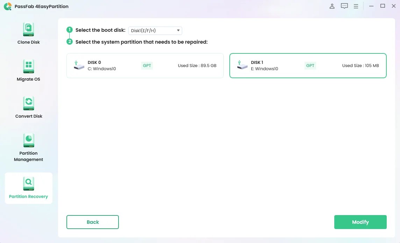Select the Partition Recovery icon
Image resolution: width=400 pixels, height=243 pixels.
coord(29,184)
